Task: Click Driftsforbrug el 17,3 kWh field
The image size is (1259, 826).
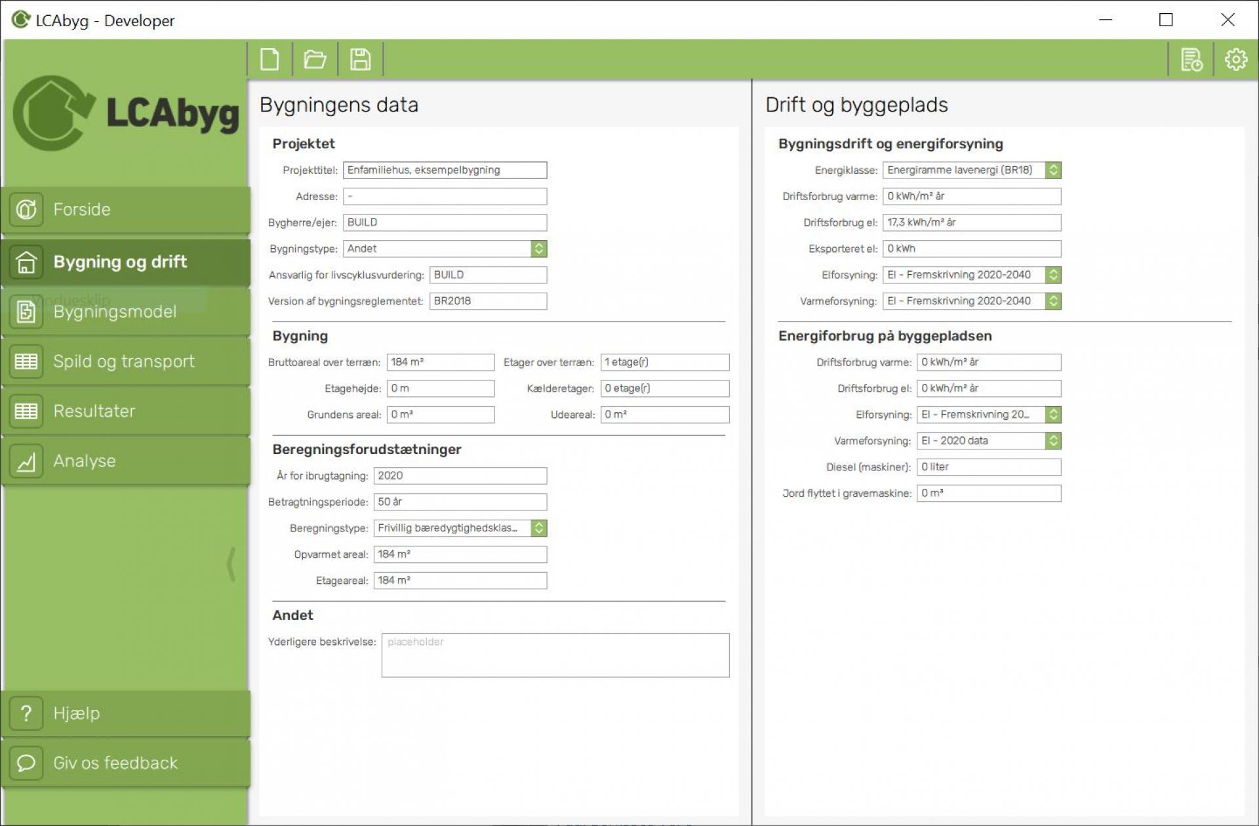Action: [972, 222]
